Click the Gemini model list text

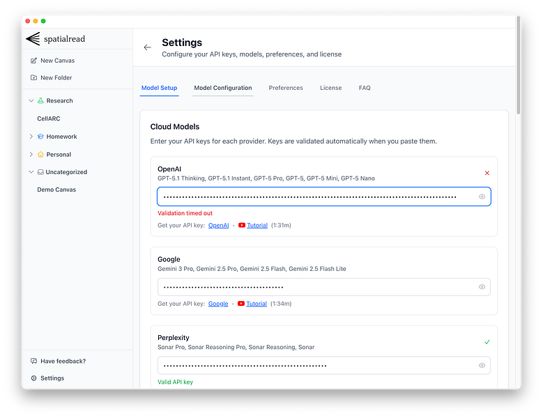pyautogui.click(x=252, y=268)
